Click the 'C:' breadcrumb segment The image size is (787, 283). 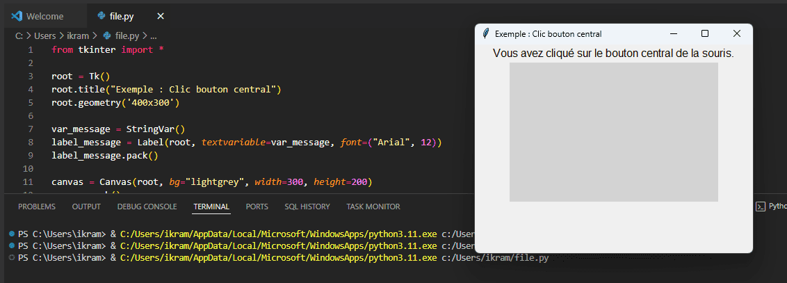19,35
